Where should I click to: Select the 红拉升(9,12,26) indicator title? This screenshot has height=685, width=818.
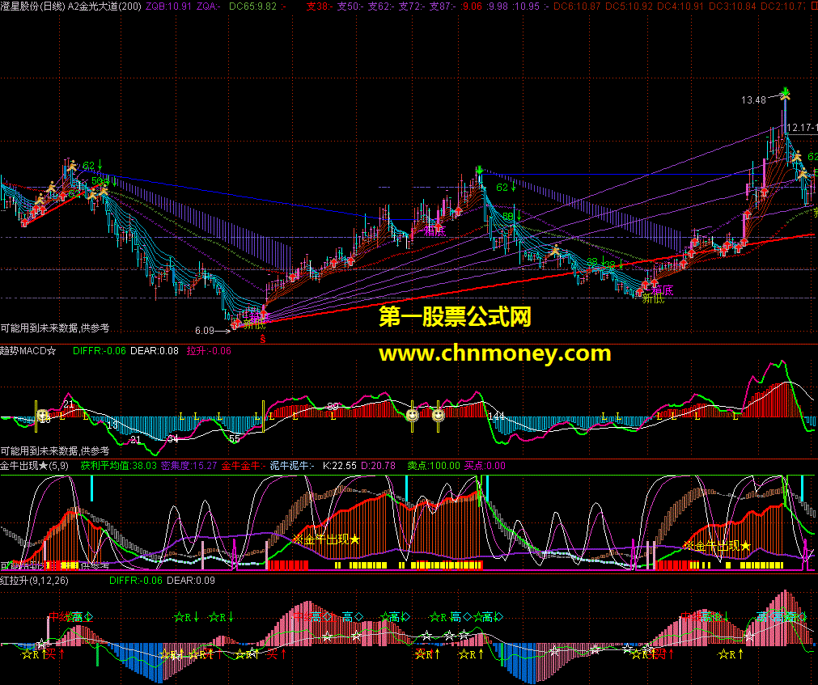(x=35, y=580)
